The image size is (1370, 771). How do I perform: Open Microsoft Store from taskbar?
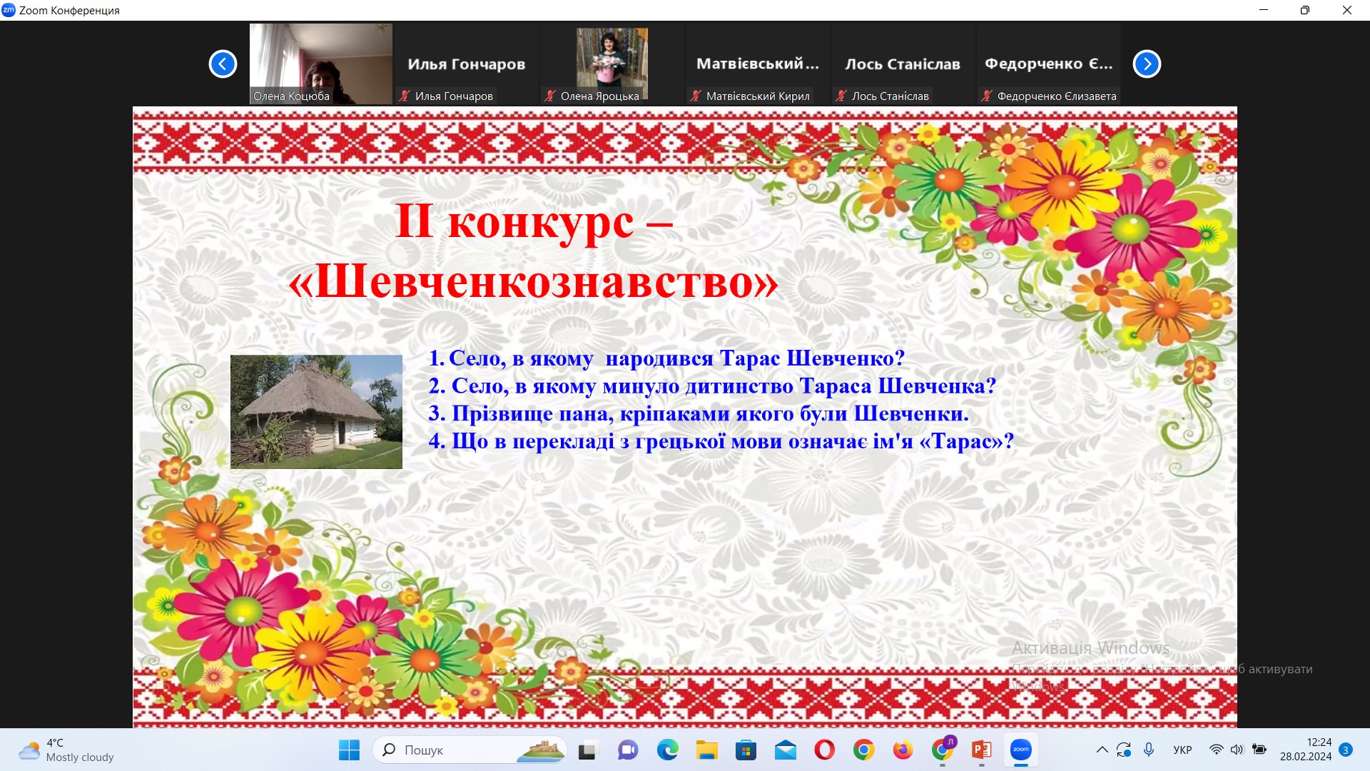(x=746, y=750)
